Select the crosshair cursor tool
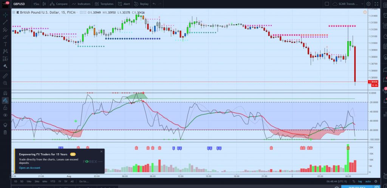Image resolution: width=387 pixels, height=188 pixels. coord(5,15)
